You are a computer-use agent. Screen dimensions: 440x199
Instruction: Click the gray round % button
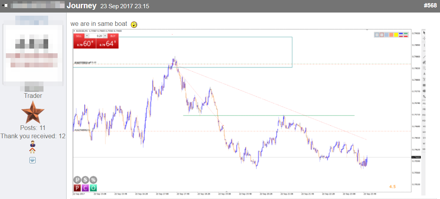(93, 180)
